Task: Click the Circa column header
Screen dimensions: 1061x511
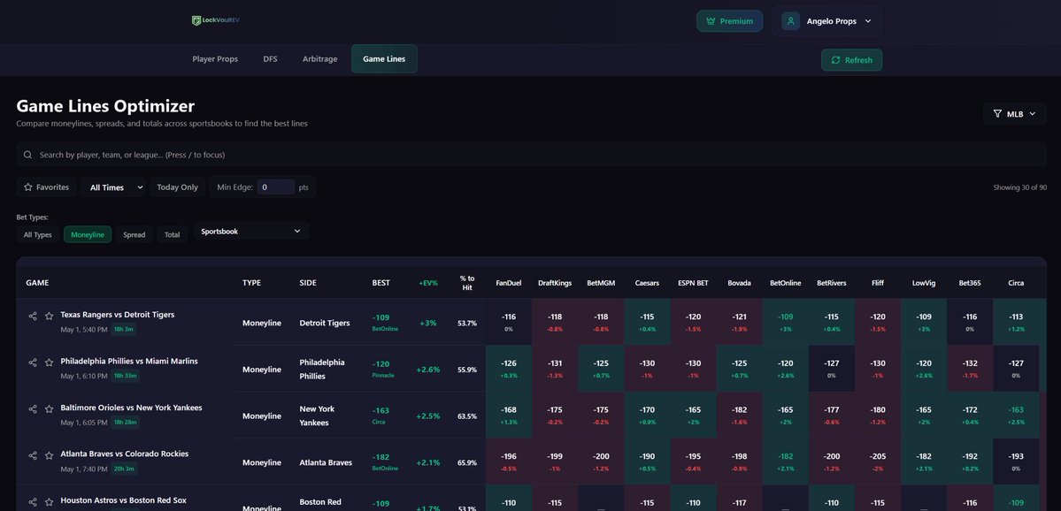Action: [x=1016, y=283]
